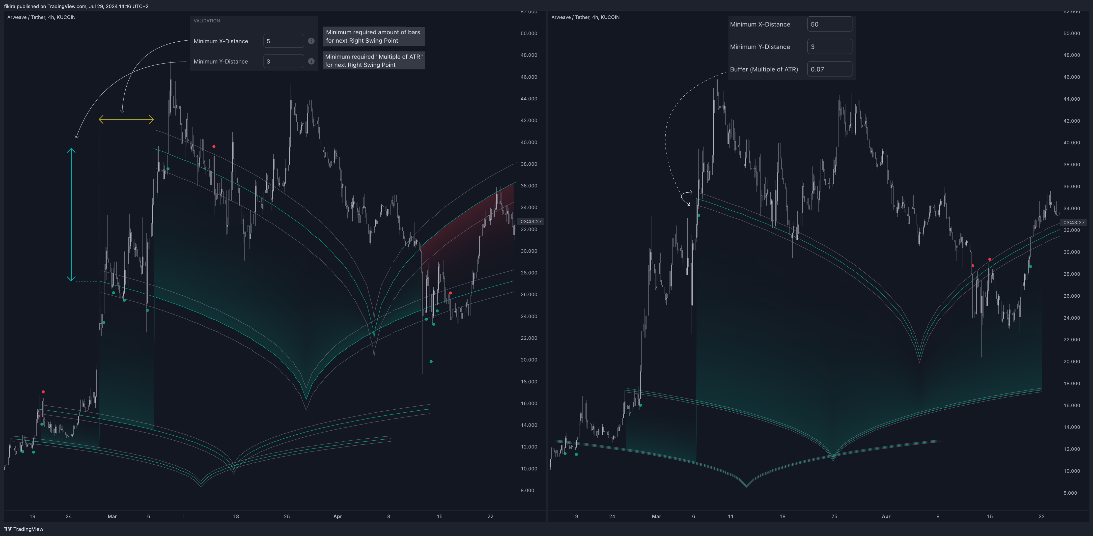1093x536 pixels.
Task: Click the Apr date label on right chart's time axis
Action: pyautogui.click(x=886, y=517)
